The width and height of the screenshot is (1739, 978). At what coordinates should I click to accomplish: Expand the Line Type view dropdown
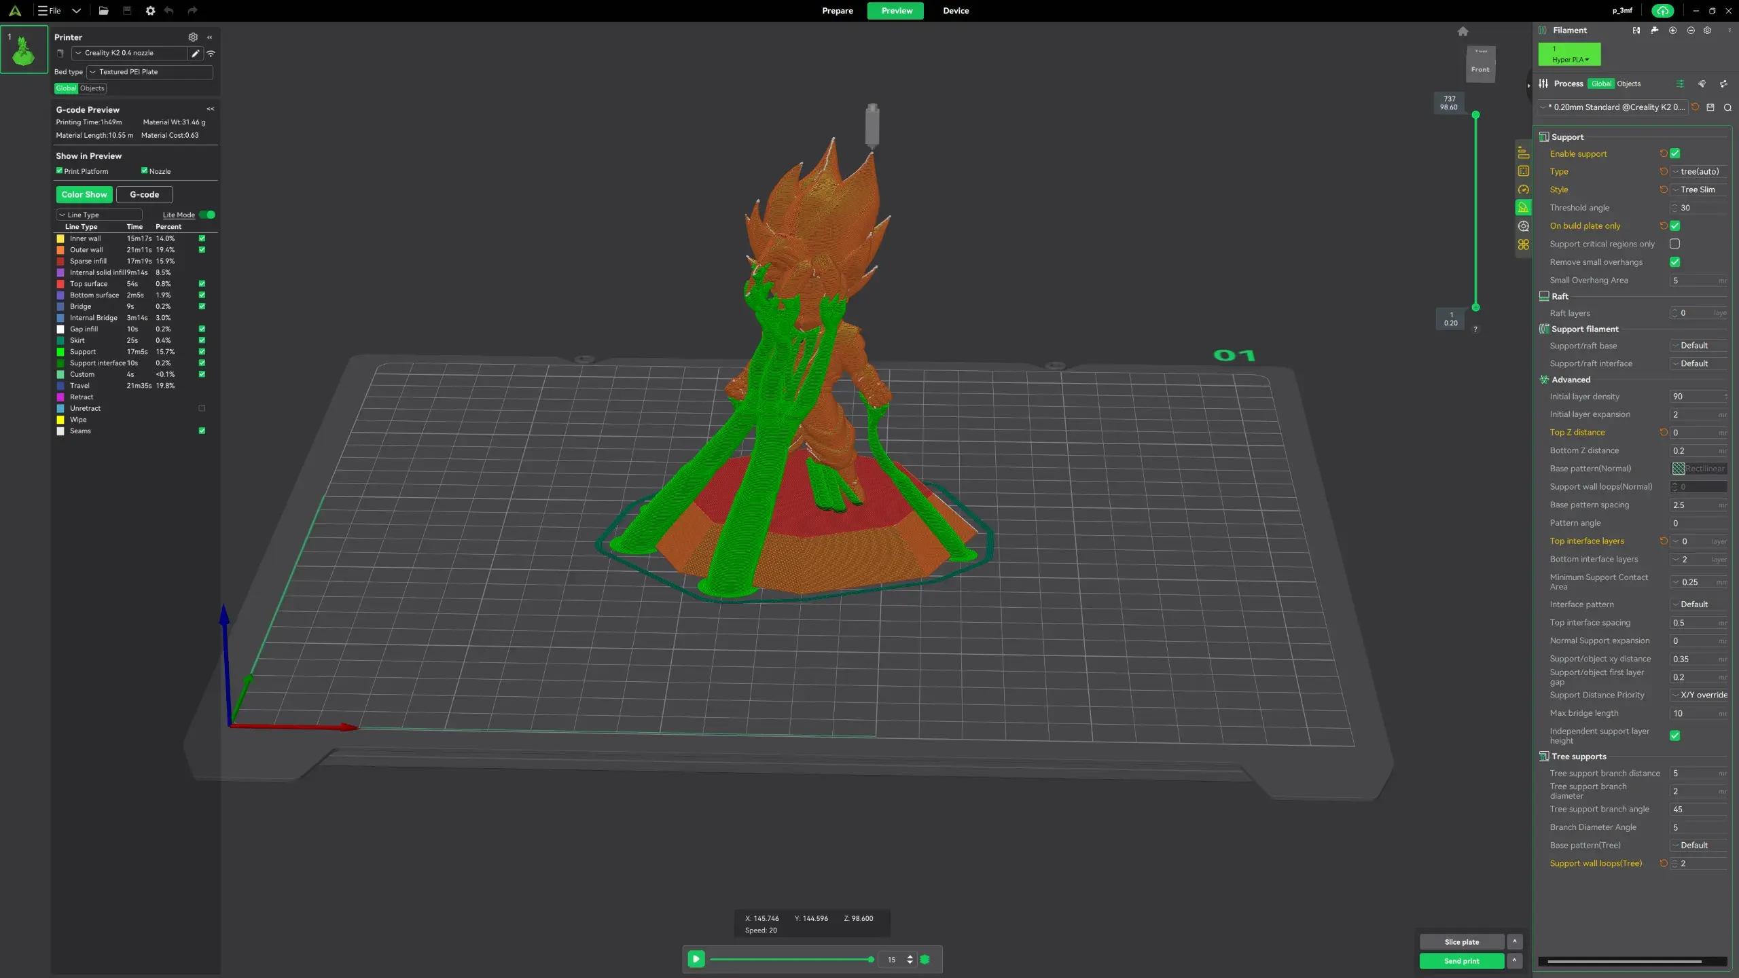98,215
